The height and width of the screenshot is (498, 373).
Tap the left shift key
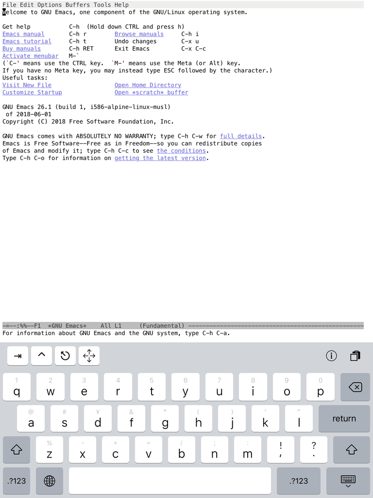pyautogui.click(x=17, y=450)
